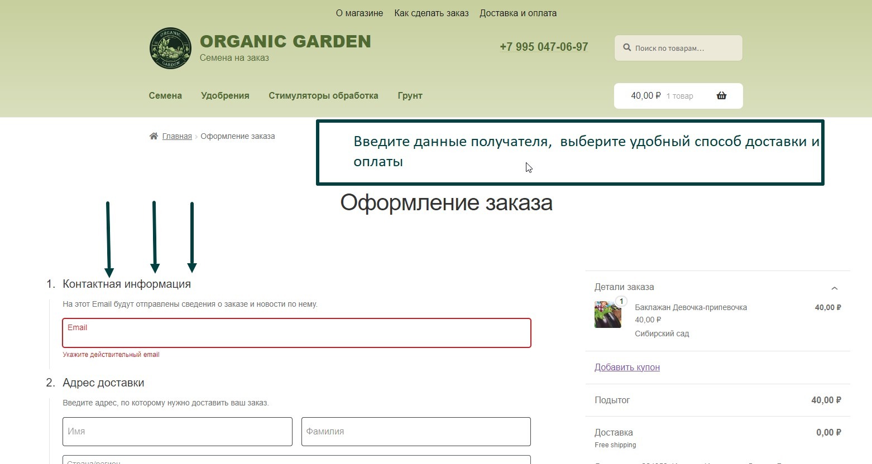Open the О магазине page
This screenshot has width=872, height=464.
[359, 13]
